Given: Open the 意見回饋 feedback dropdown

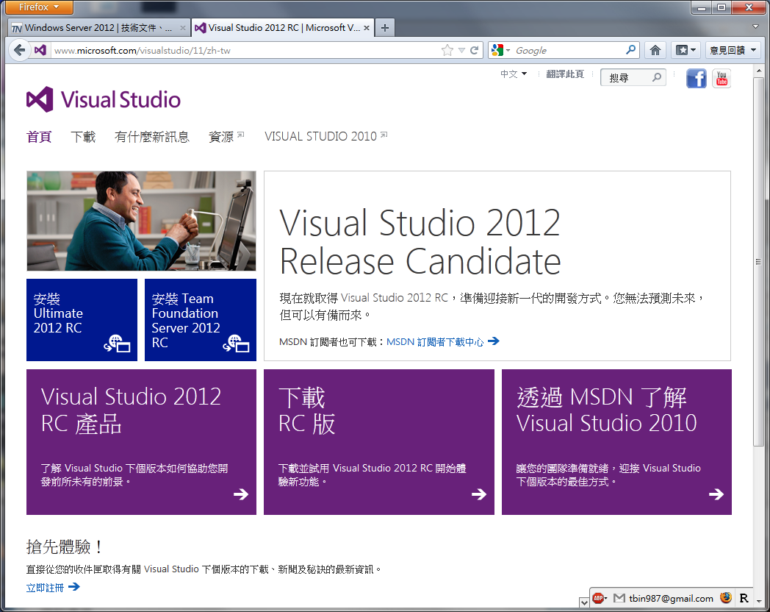Looking at the screenshot, I should [x=733, y=50].
